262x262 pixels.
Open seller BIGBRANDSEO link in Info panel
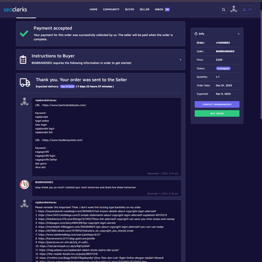(225, 51)
